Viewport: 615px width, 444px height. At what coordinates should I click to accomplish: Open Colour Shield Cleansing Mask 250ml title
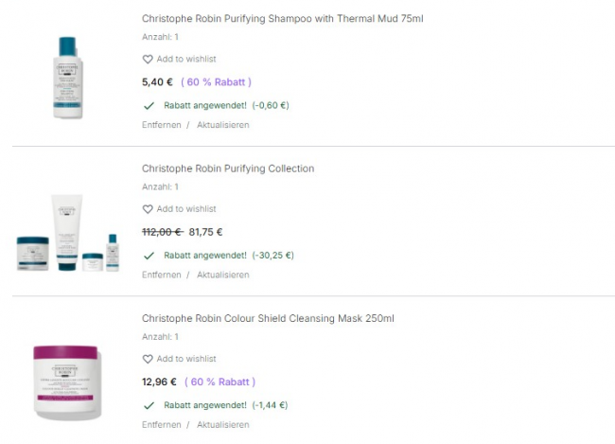[268, 318]
